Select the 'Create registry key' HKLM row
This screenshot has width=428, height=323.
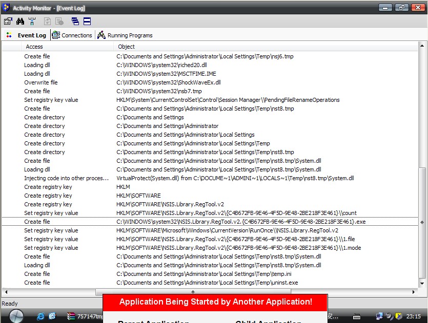click(x=210, y=187)
